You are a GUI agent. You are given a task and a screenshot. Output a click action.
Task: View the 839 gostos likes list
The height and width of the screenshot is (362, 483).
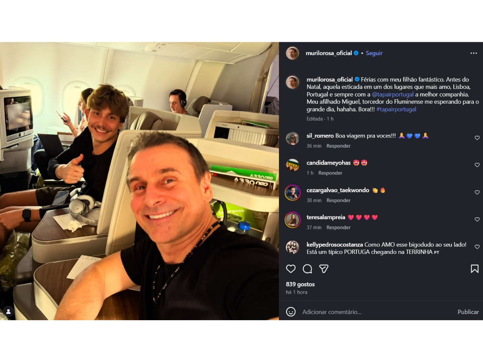300,284
